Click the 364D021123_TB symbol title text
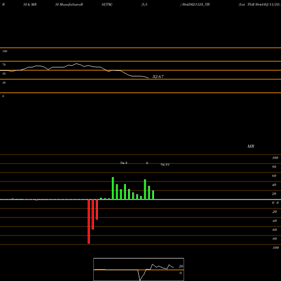The width and height of the screenshot is (281, 281). pos(196,4)
